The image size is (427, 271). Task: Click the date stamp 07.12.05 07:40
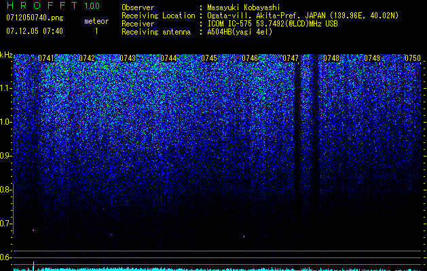(35, 31)
